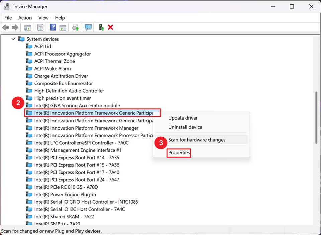This screenshot has height=235, width=321.
Task: Click the System devices label
Action: pyautogui.click(x=42, y=39)
